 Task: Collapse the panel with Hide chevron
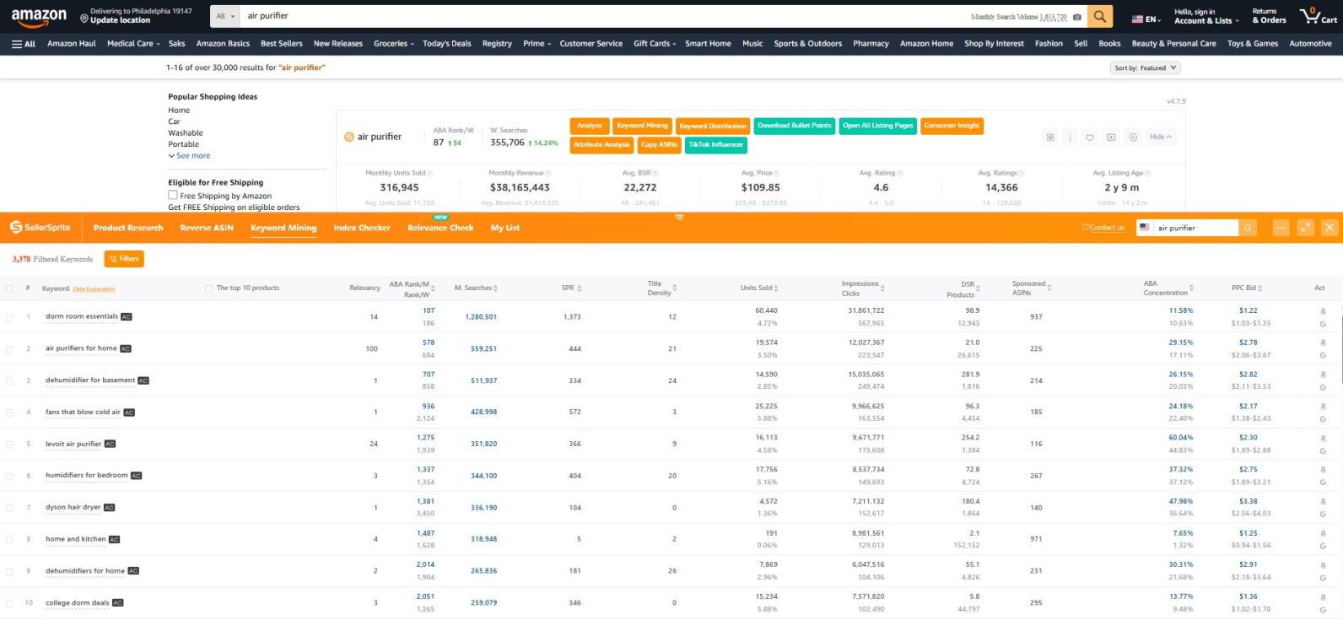click(x=1161, y=137)
